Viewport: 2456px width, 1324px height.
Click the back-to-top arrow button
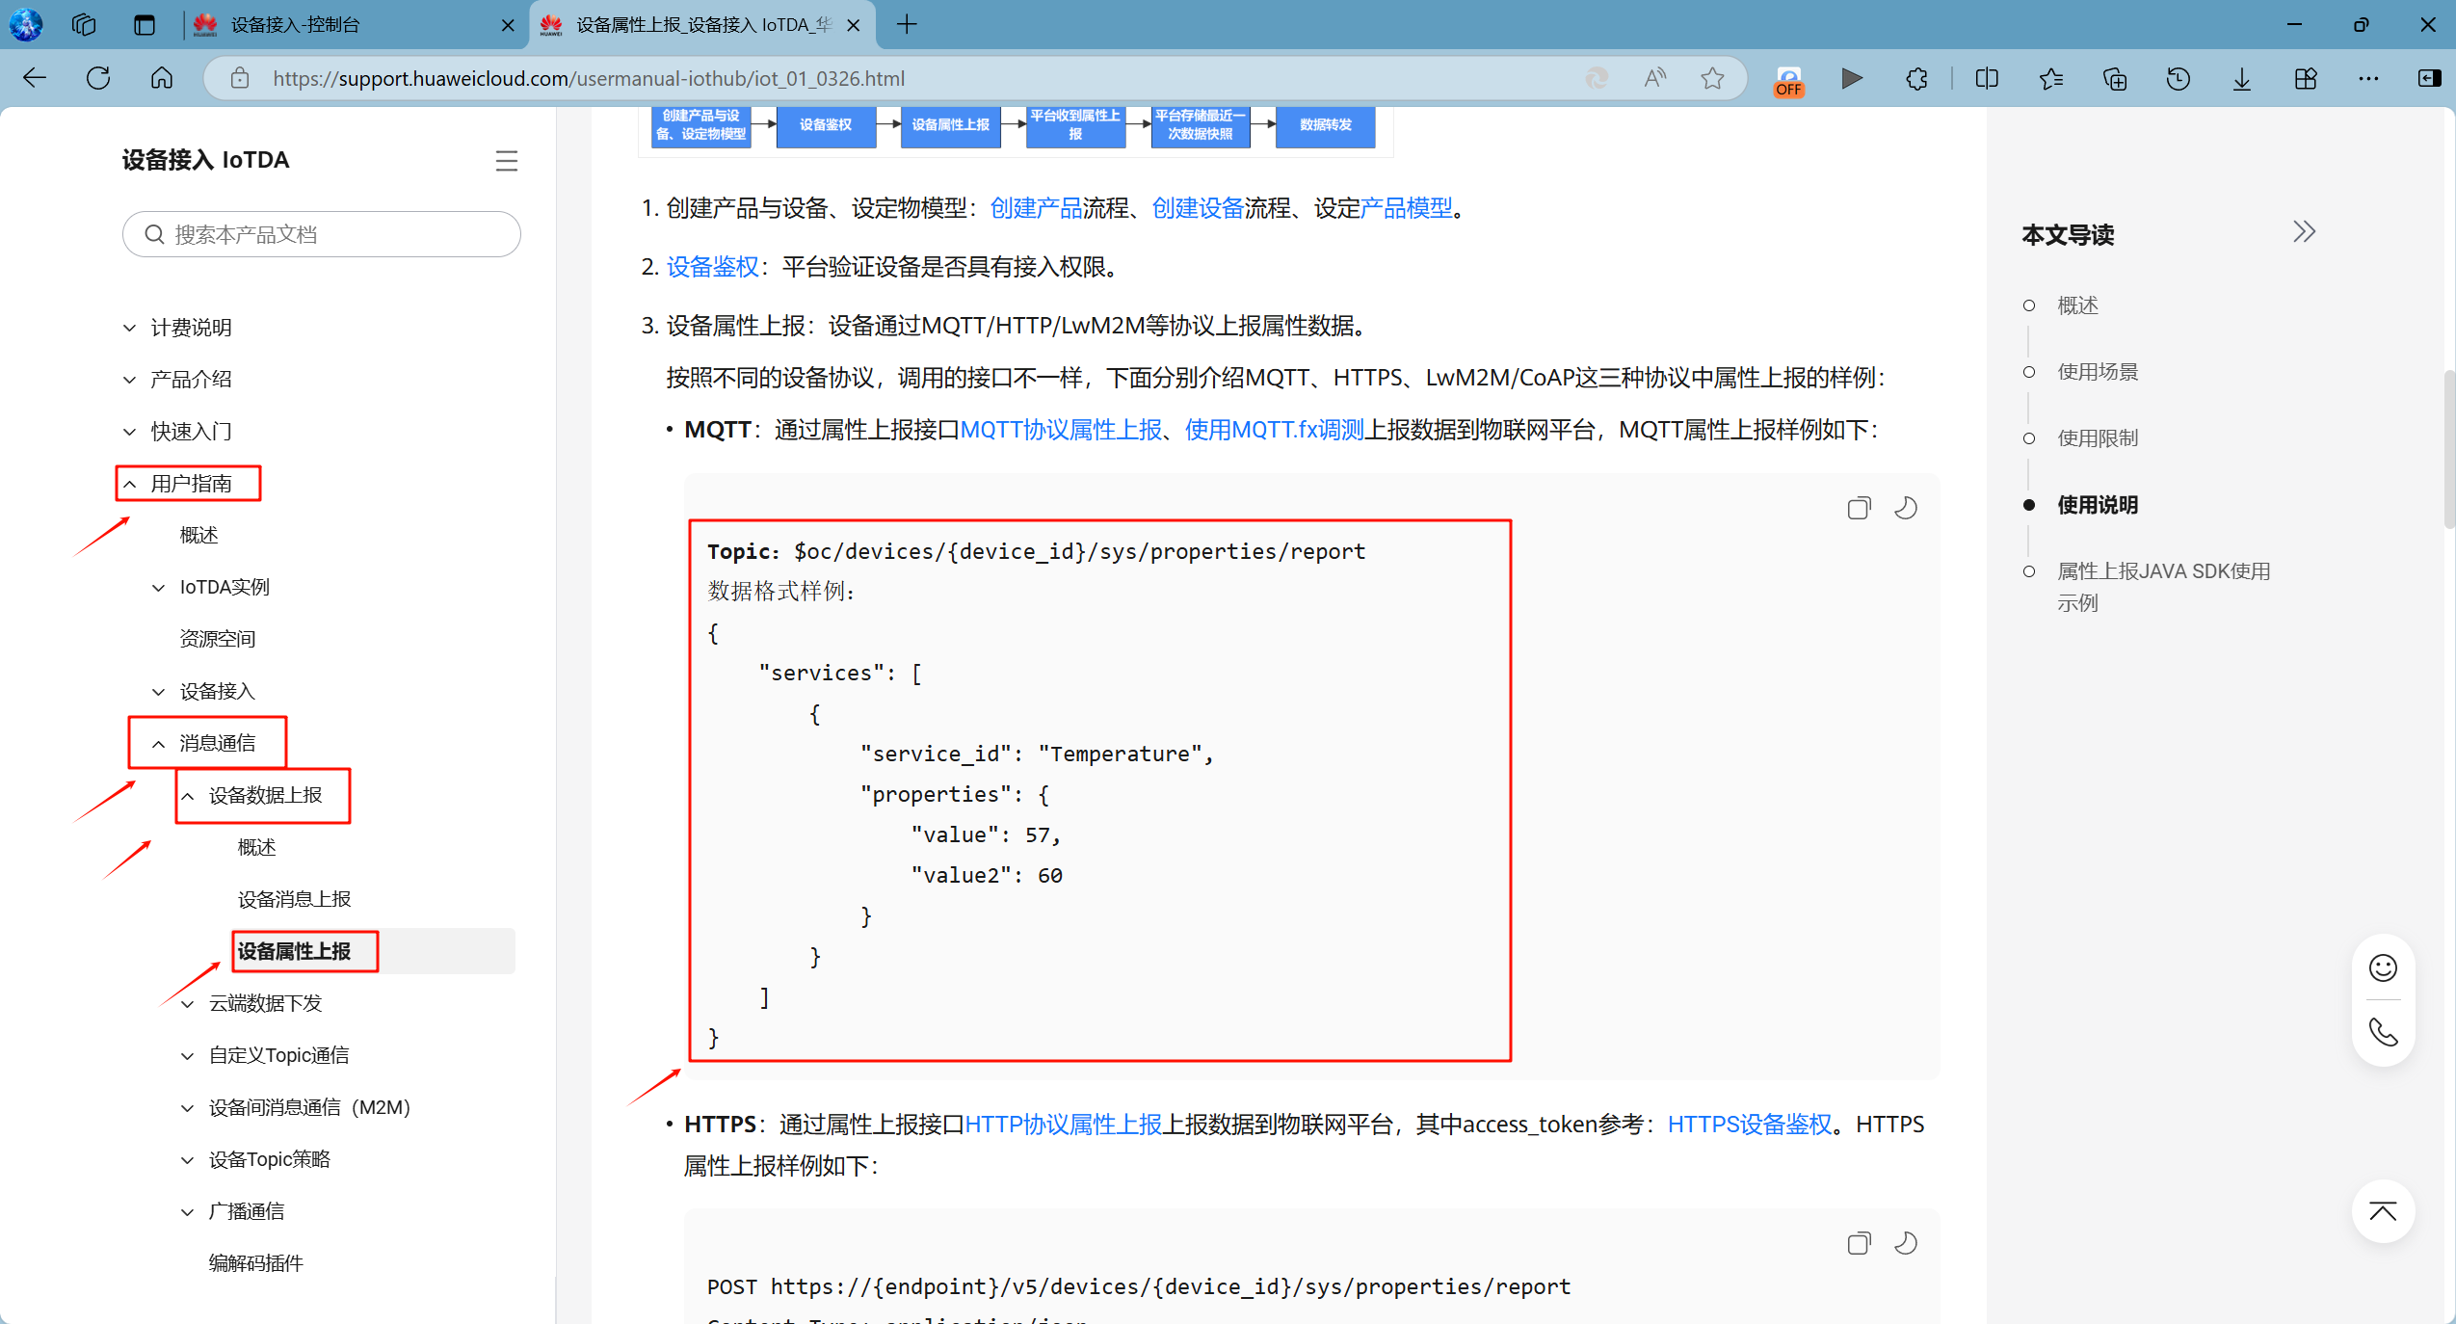(2382, 1211)
